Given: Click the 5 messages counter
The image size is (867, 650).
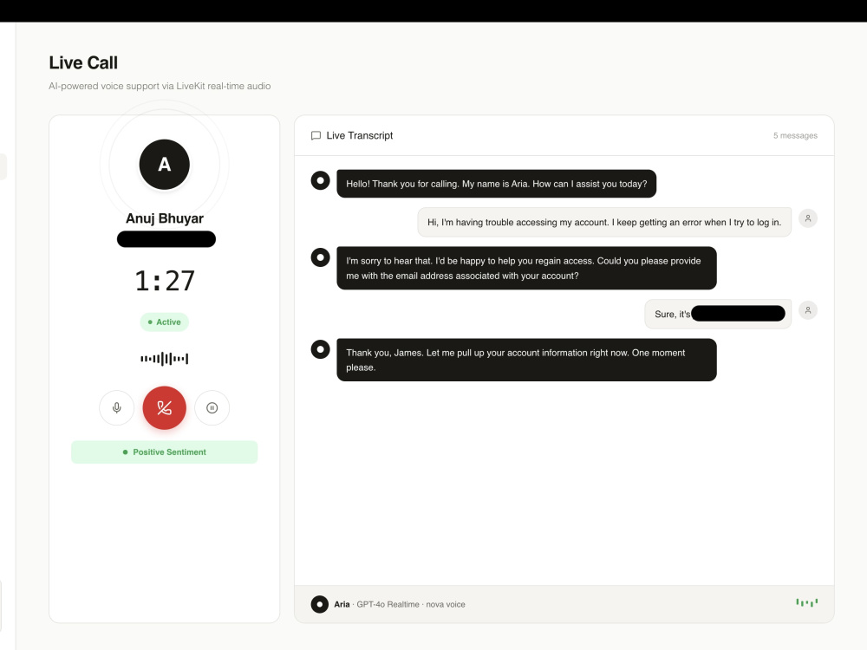Looking at the screenshot, I should pyautogui.click(x=795, y=135).
